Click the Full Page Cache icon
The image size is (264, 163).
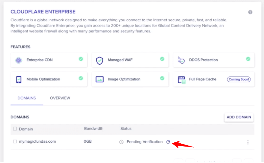181,80
